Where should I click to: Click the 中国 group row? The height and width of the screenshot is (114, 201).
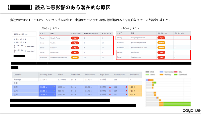coord(77,83)
